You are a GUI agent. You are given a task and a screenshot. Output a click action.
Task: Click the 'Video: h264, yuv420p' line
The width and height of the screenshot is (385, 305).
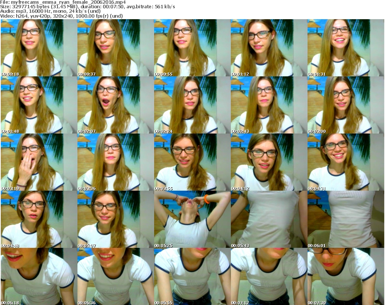(x=61, y=16)
